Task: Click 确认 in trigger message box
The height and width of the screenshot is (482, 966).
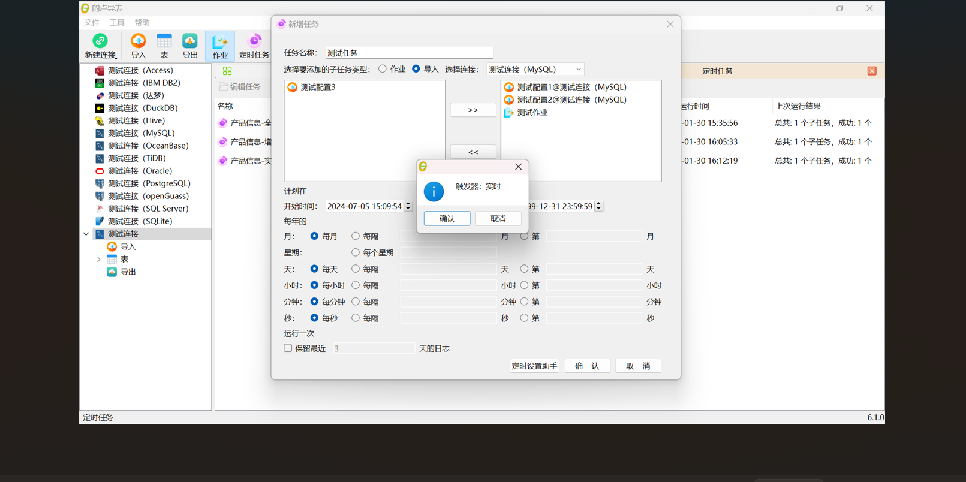Action: [447, 219]
